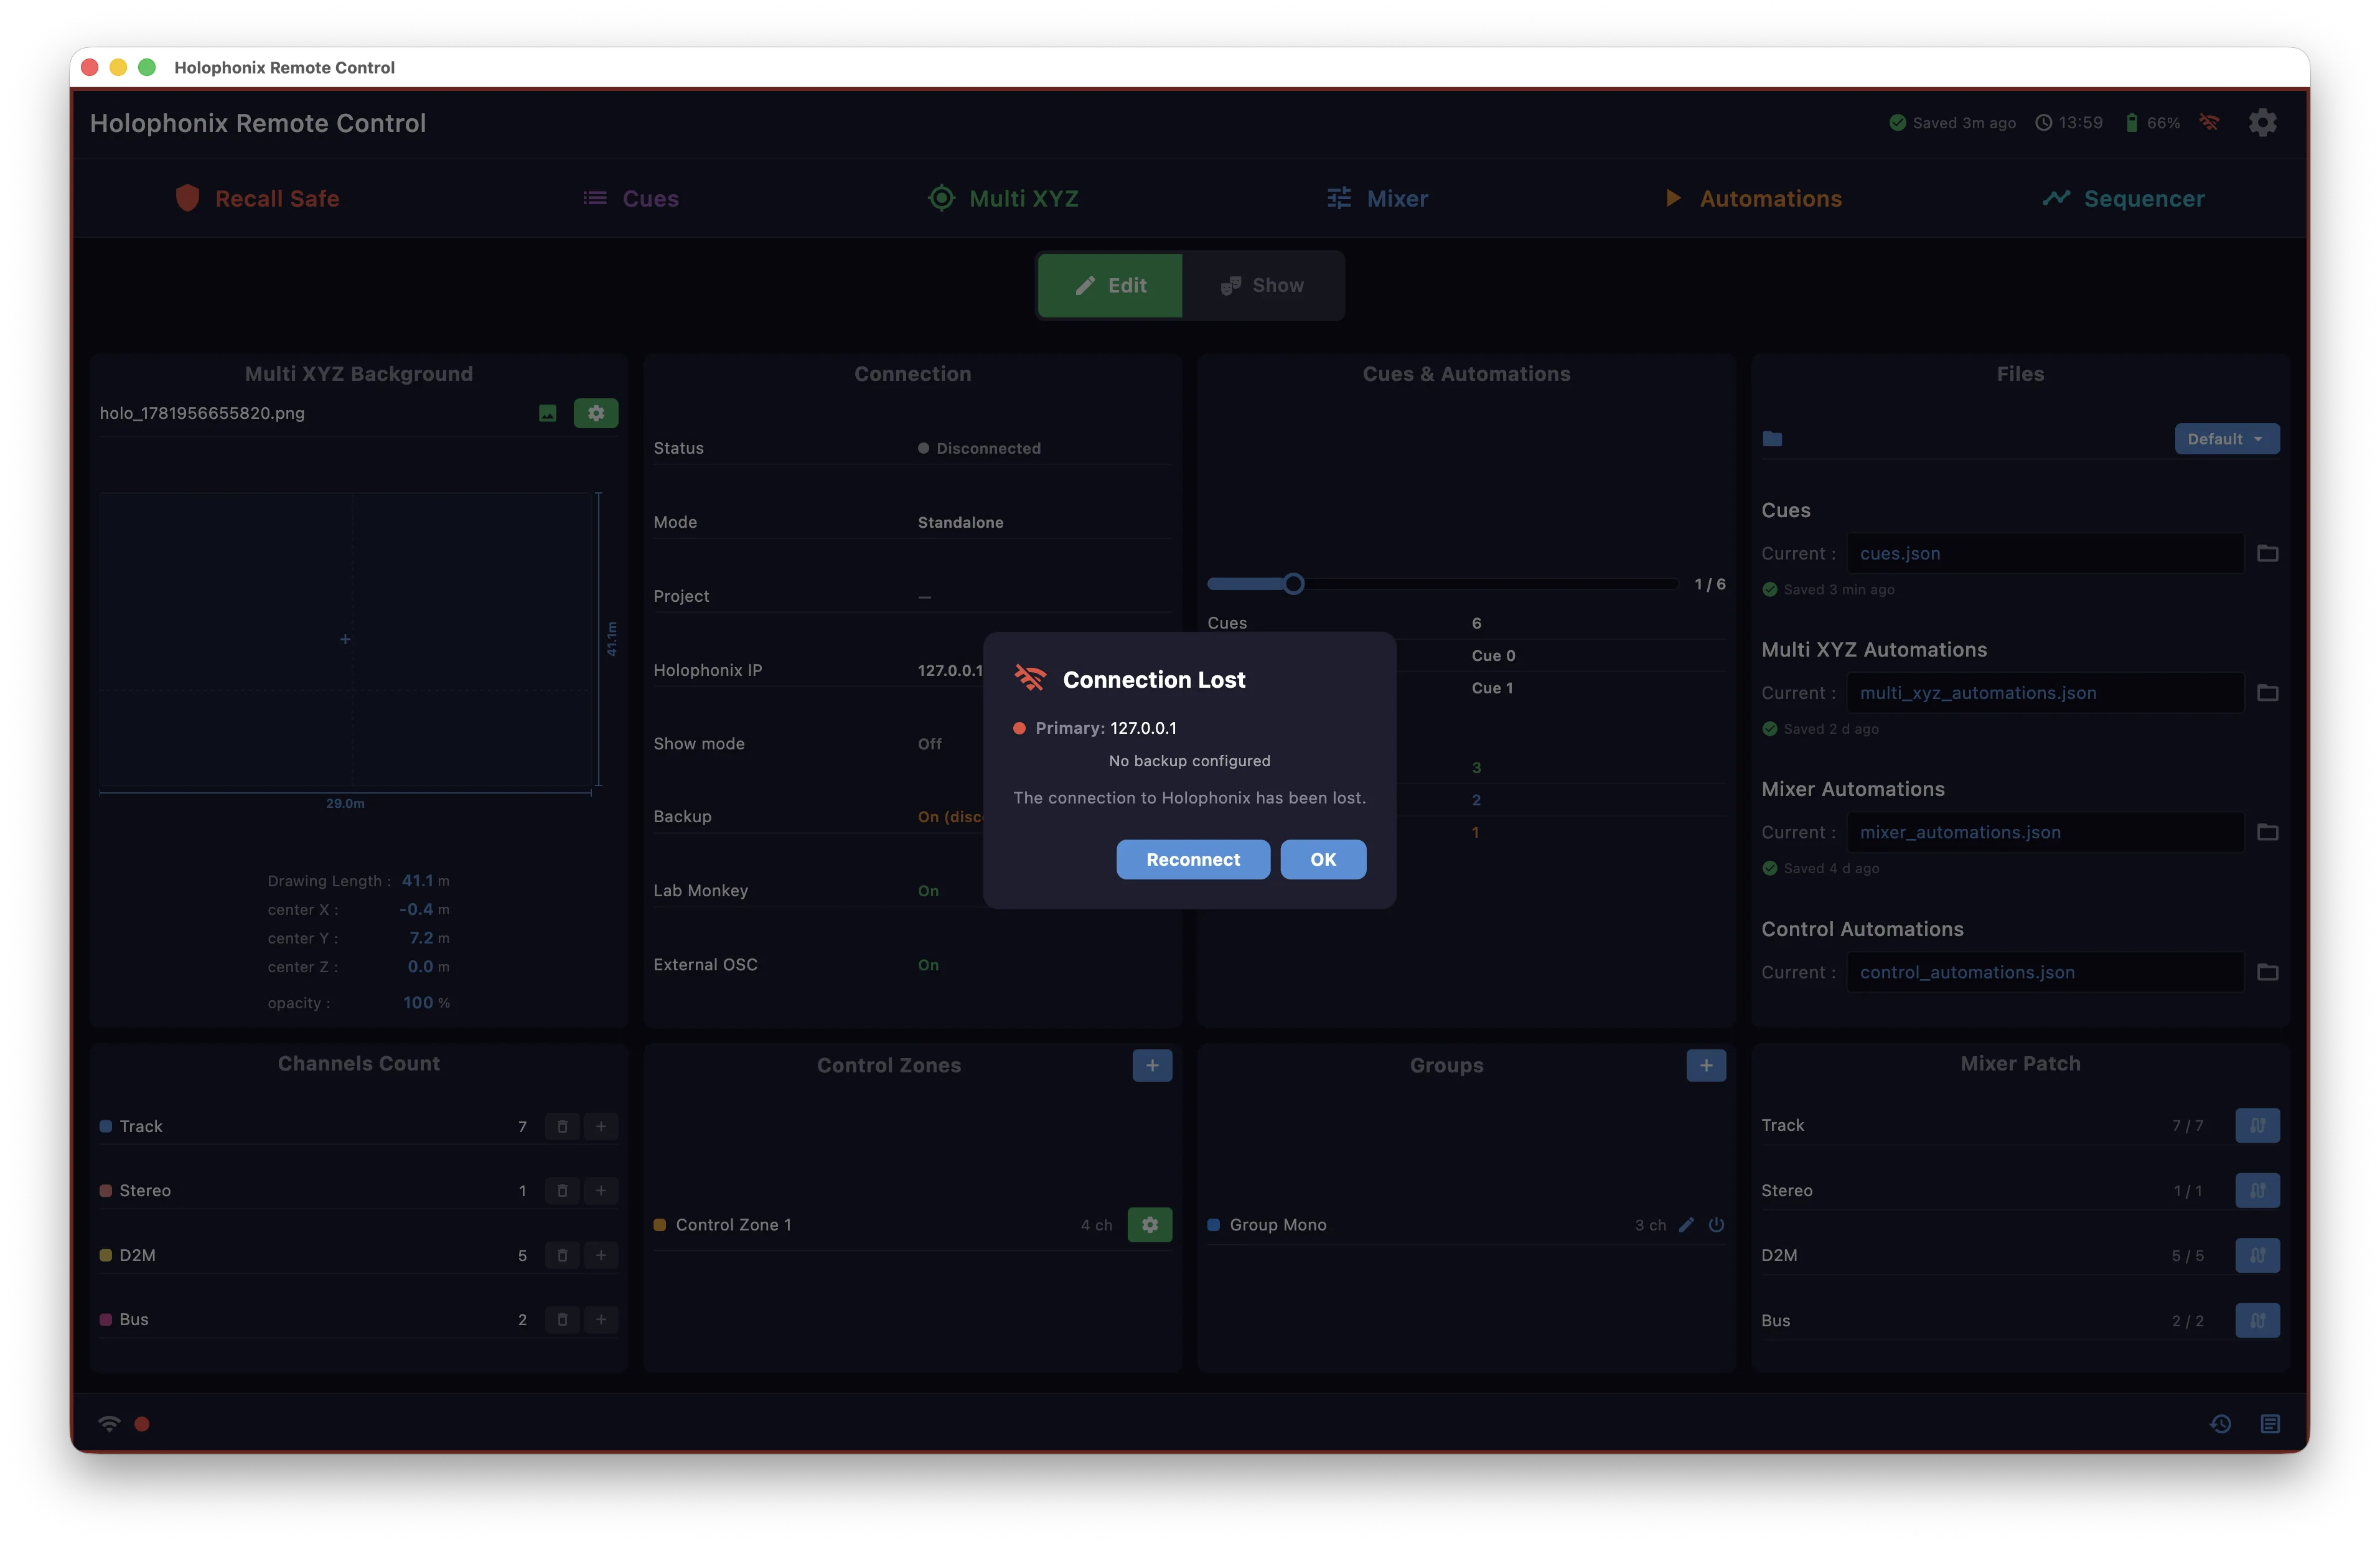Add a Stereo channel

coord(601,1191)
